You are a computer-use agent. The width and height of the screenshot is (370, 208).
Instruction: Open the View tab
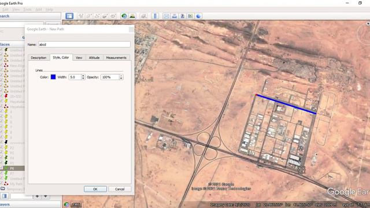click(x=79, y=58)
